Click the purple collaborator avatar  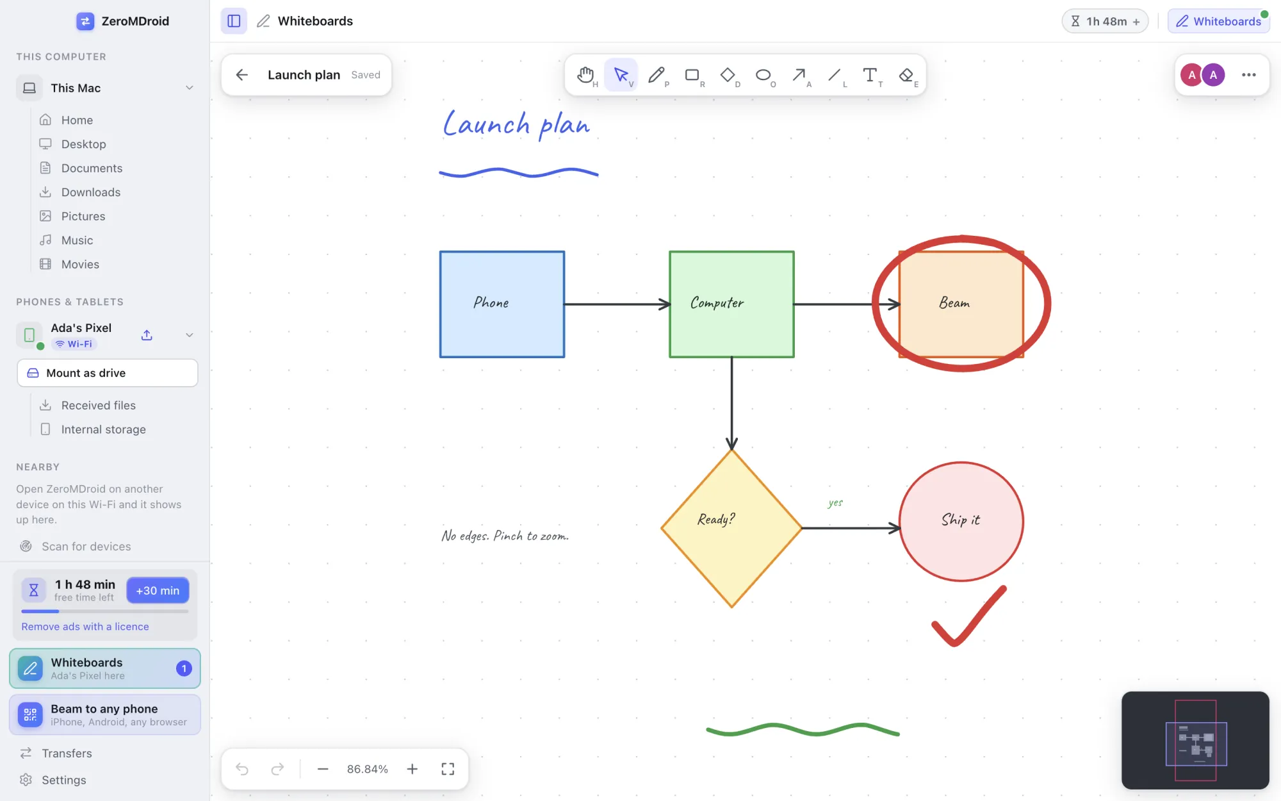click(x=1213, y=75)
